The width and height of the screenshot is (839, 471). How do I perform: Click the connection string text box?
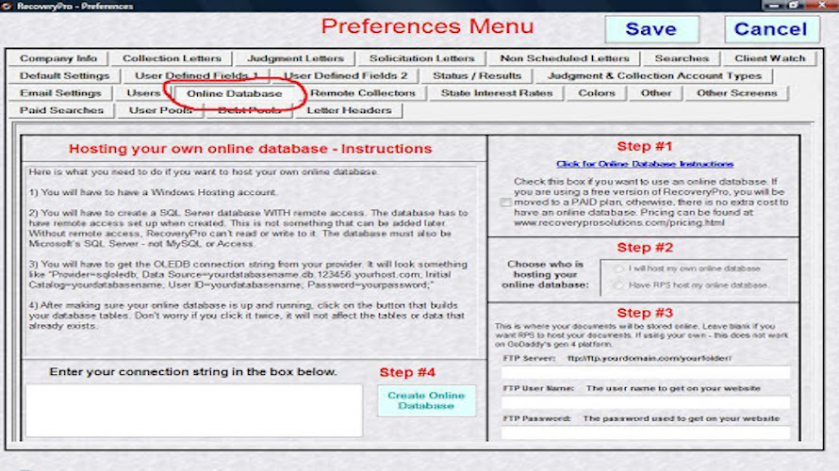pos(193,411)
